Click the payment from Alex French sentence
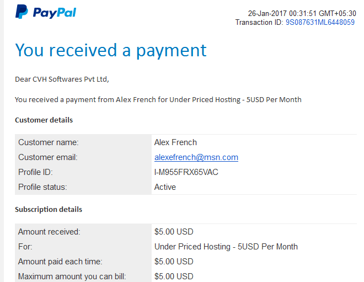This screenshot has height=282, width=364. 158,100
